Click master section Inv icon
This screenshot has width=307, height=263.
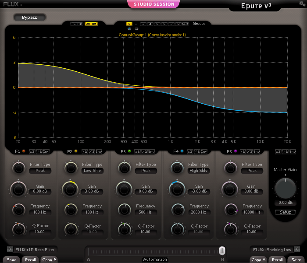click(x=293, y=151)
